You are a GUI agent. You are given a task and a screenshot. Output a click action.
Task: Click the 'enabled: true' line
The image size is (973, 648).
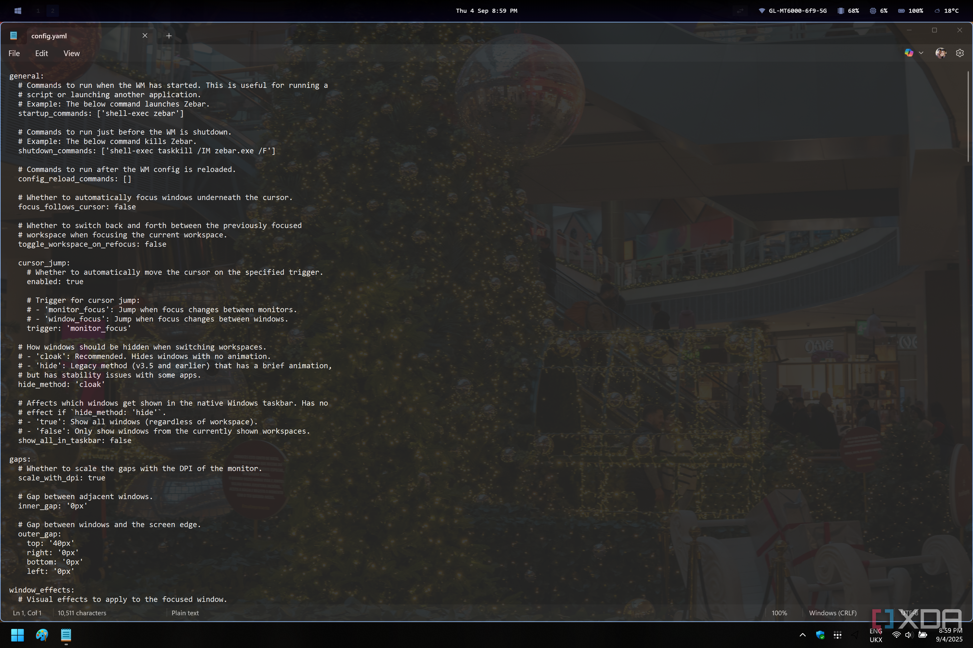(x=55, y=282)
